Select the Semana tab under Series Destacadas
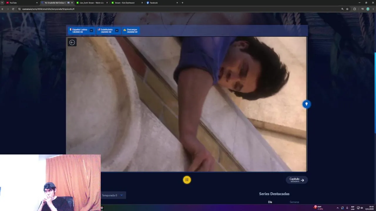376x211 pixels. [294, 202]
